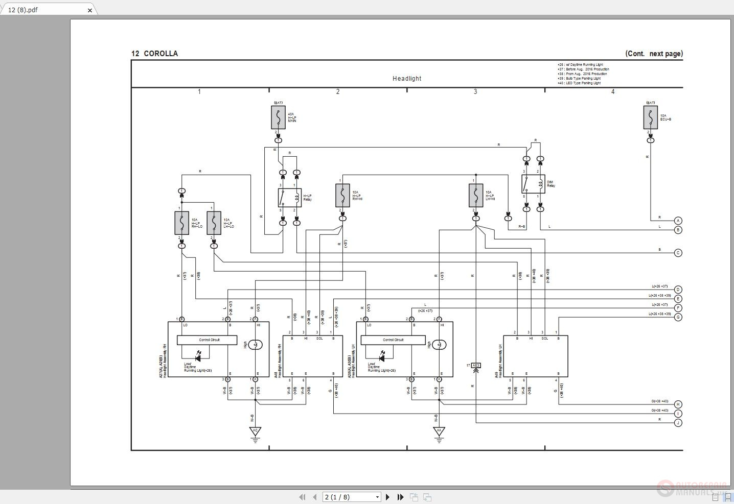Click connector circle A at right edge
Screen dimensions: 734x504
(678, 221)
